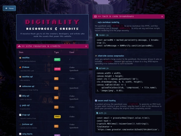Click the Used column header
The image size is (181, 136).
[x=72, y=52]
